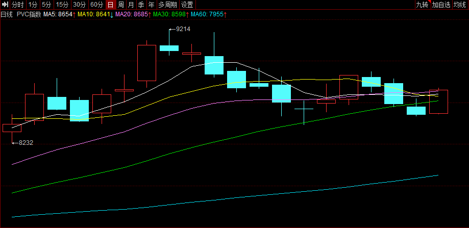This screenshot has width=469, height=228.
Task: Click the last red hollow candlestick on the right
Action: point(438,102)
